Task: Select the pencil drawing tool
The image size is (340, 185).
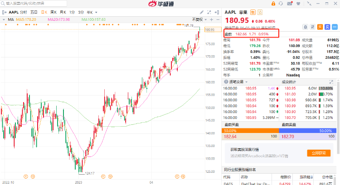Action: (202, 12)
